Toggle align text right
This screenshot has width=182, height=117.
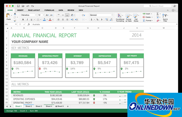point(67,19)
